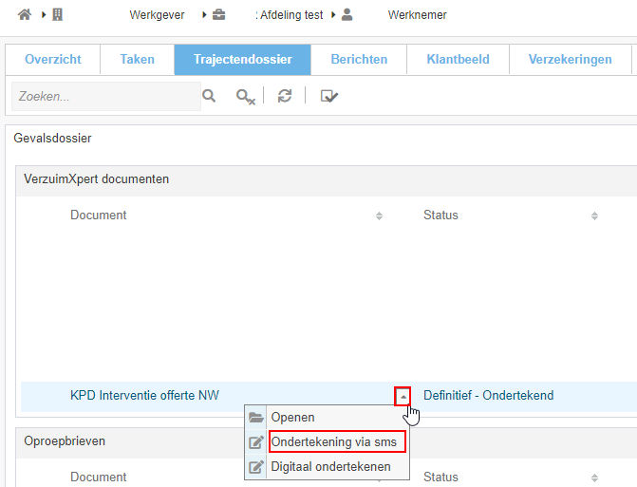This screenshot has width=637, height=487.
Task: Click the KPD Interventie offerte NW document
Action: 144,396
